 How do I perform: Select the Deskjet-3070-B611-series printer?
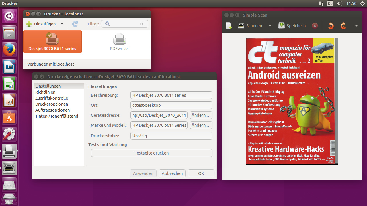[x=52, y=42]
